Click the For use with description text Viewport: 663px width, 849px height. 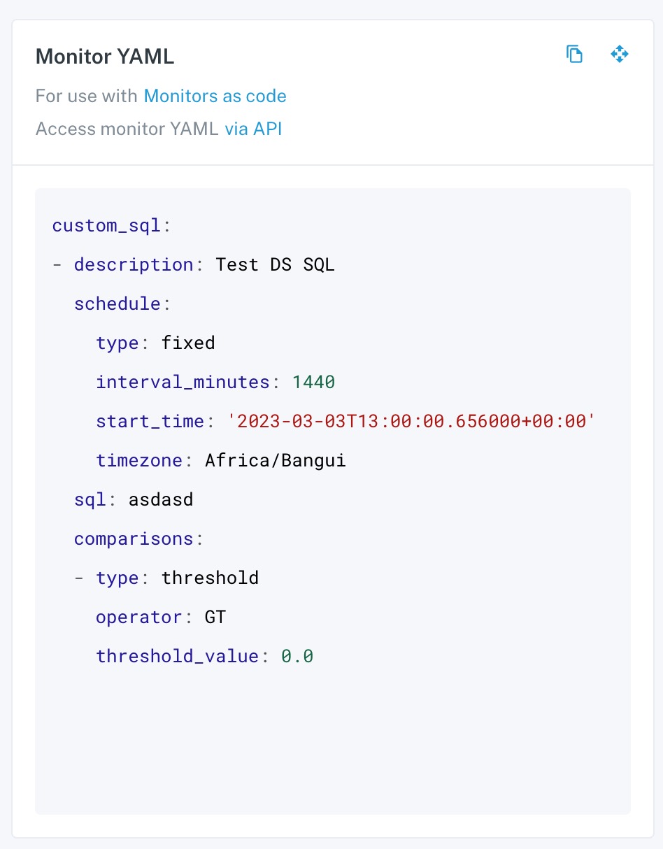coord(87,96)
